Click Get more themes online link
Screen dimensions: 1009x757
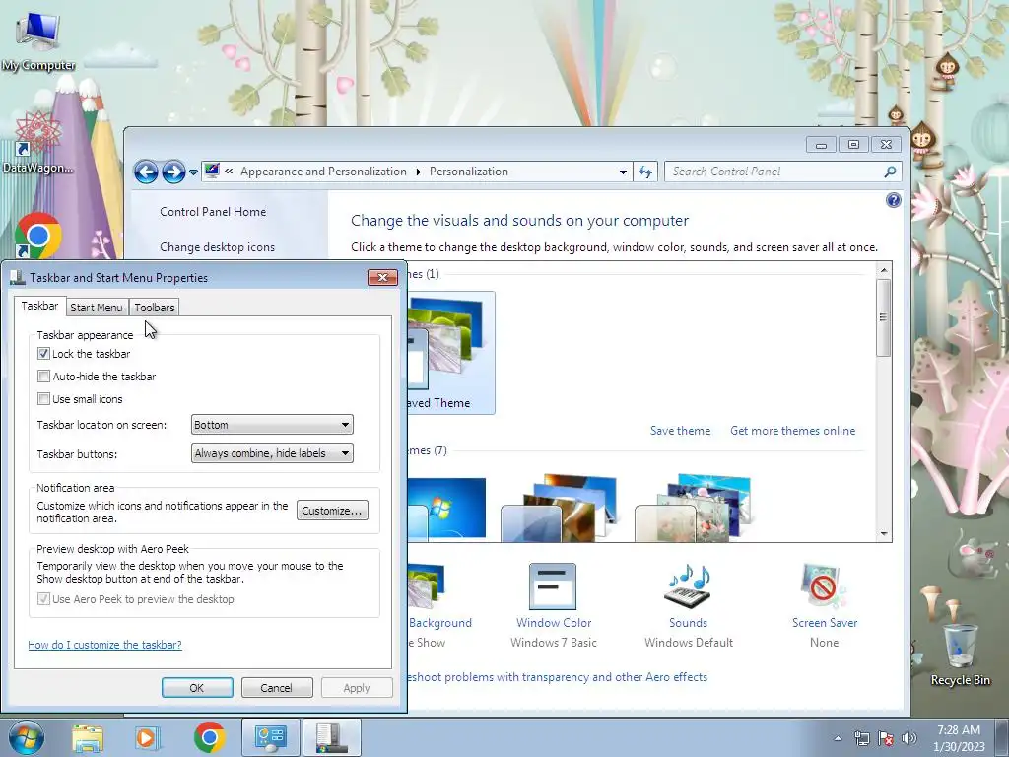(793, 431)
